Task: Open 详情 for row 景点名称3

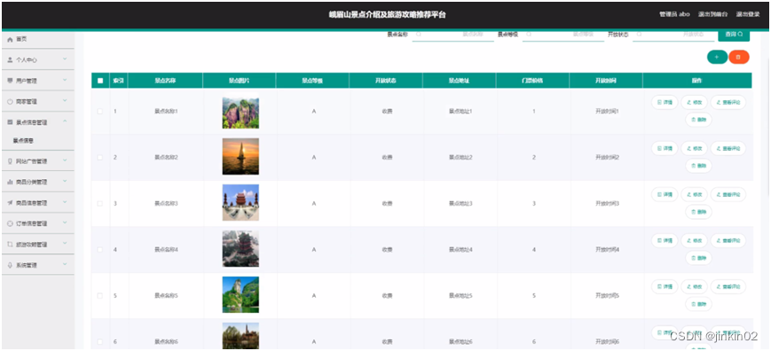Action: click(x=665, y=195)
